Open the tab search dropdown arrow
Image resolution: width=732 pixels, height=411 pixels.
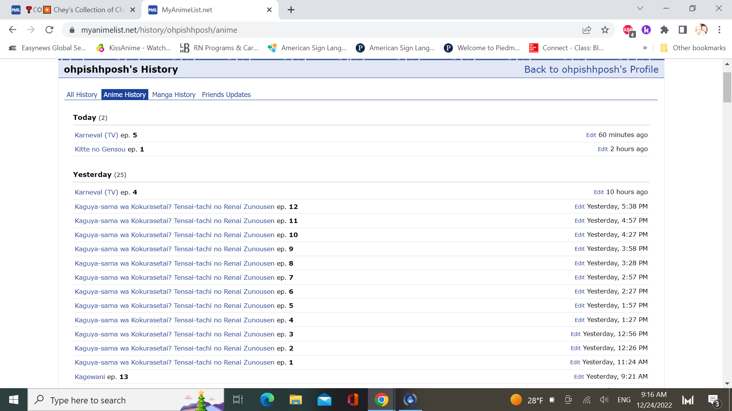[x=640, y=8]
